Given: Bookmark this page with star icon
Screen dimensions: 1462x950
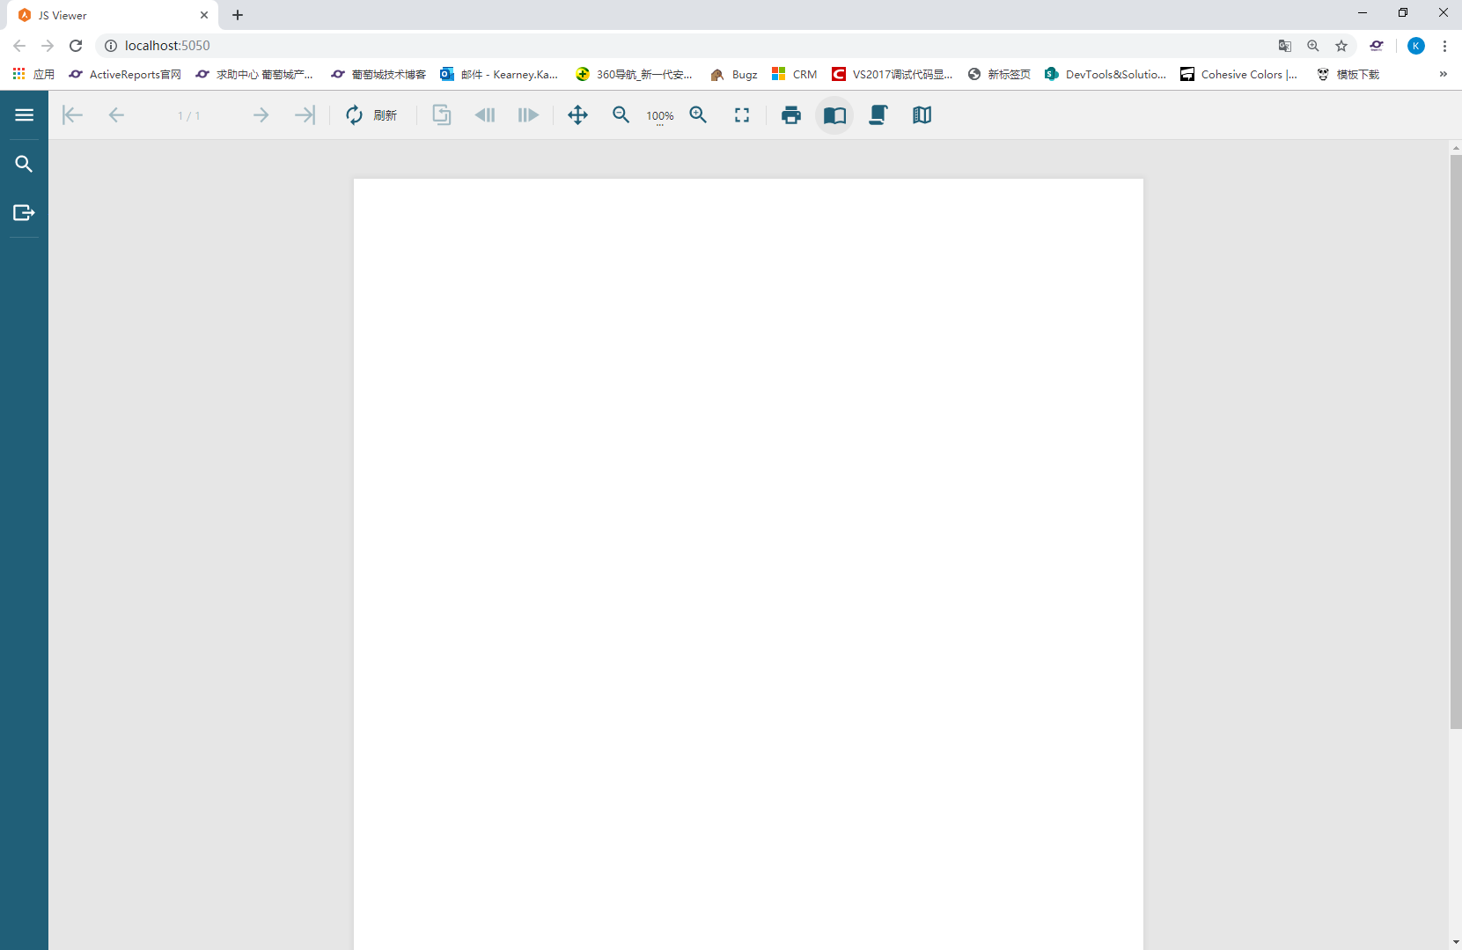Looking at the screenshot, I should tap(1341, 46).
